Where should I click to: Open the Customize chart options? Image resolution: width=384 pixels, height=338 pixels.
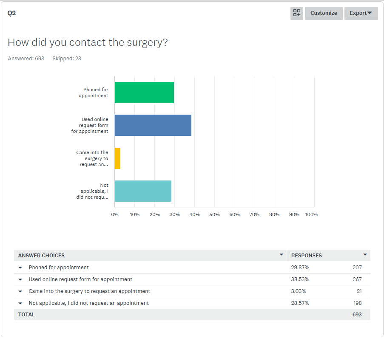point(324,13)
